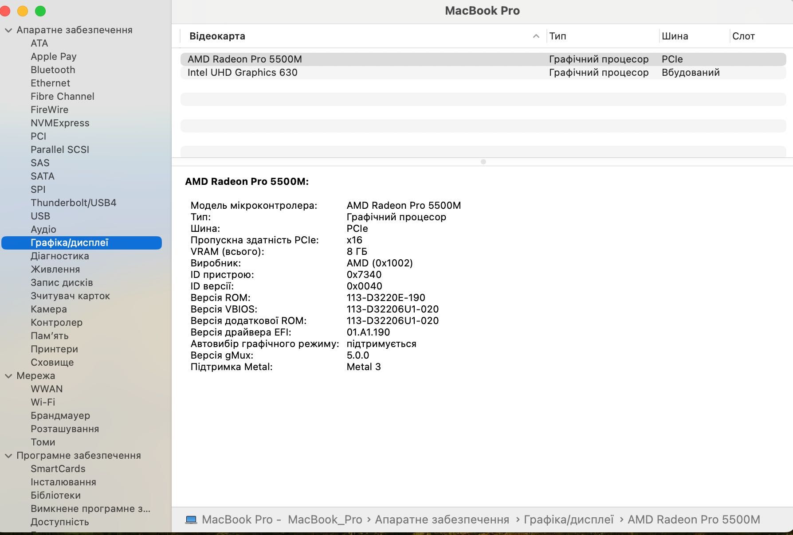Open Thunderbolt/USB4 in the sidebar

(74, 203)
